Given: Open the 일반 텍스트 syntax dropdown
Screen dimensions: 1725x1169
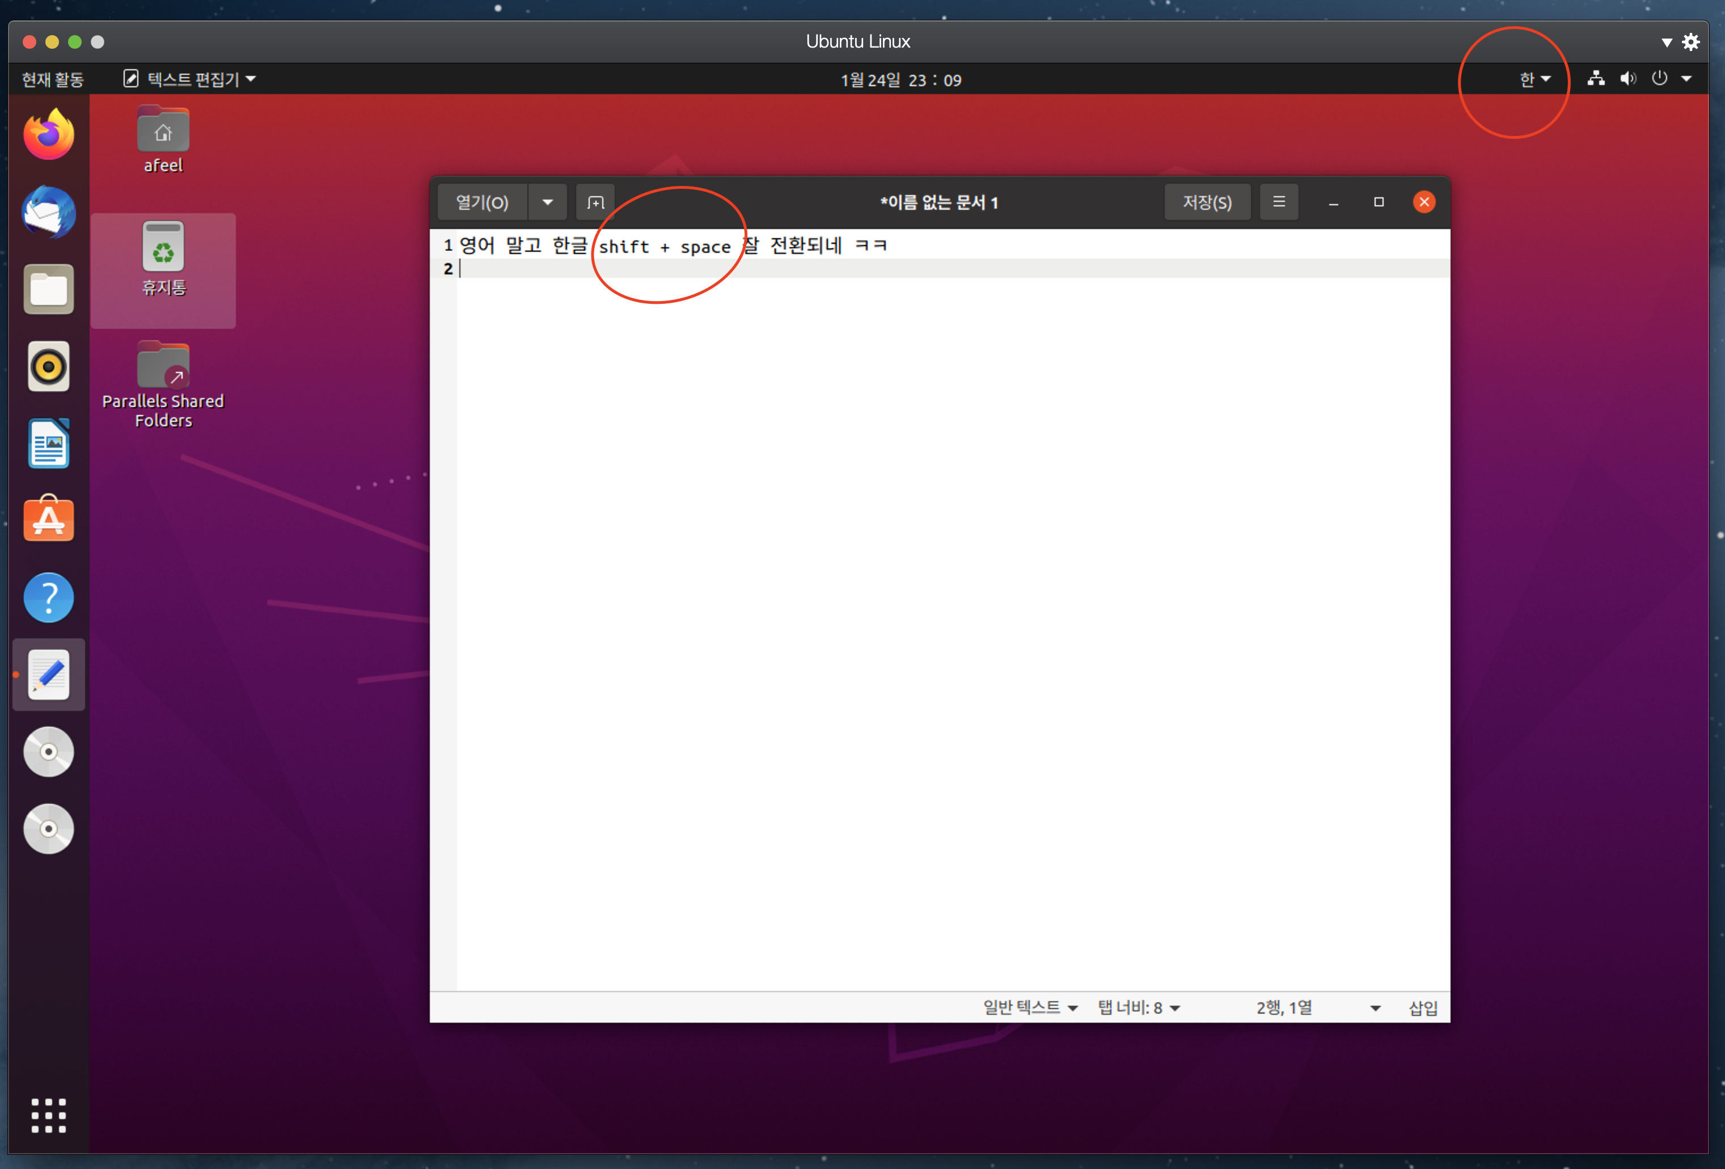Looking at the screenshot, I should click(x=1030, y=1008).
